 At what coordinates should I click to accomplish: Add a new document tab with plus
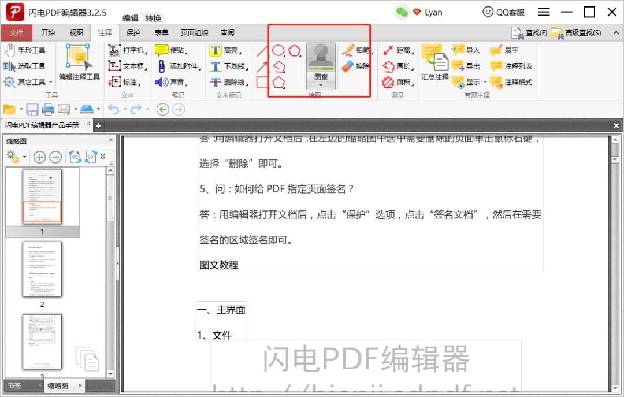[x=98, y=125]
